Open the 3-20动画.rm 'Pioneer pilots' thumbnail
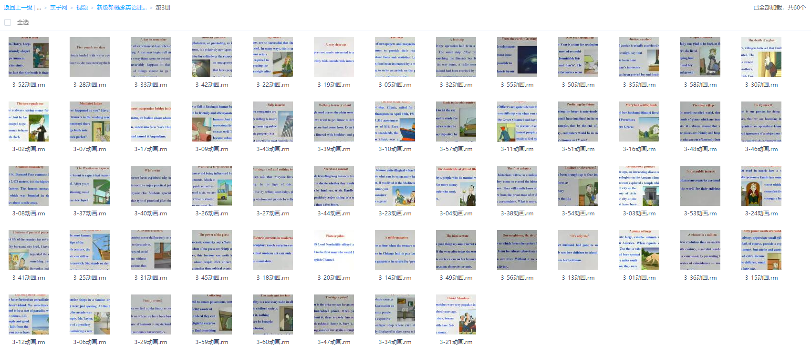811x355 pixels. [334, 250]
